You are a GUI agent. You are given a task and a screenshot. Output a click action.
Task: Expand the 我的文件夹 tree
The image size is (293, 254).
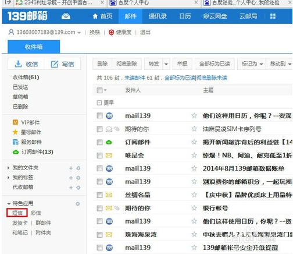click(8, 168)
